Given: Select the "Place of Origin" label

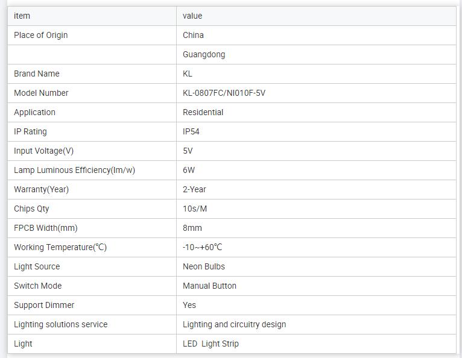Looking at the screenshot, I should [41, 35].
